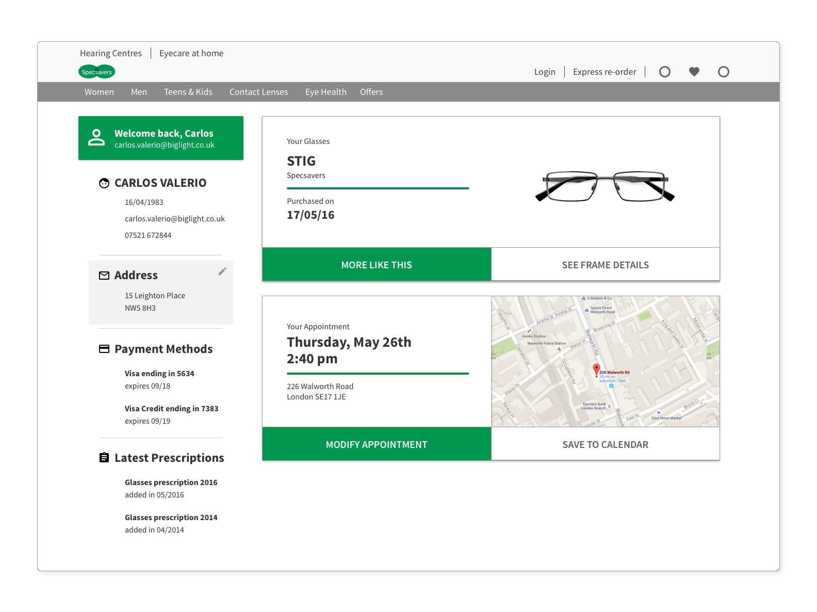Click the phone number 07521 672844

click(148, 235)
